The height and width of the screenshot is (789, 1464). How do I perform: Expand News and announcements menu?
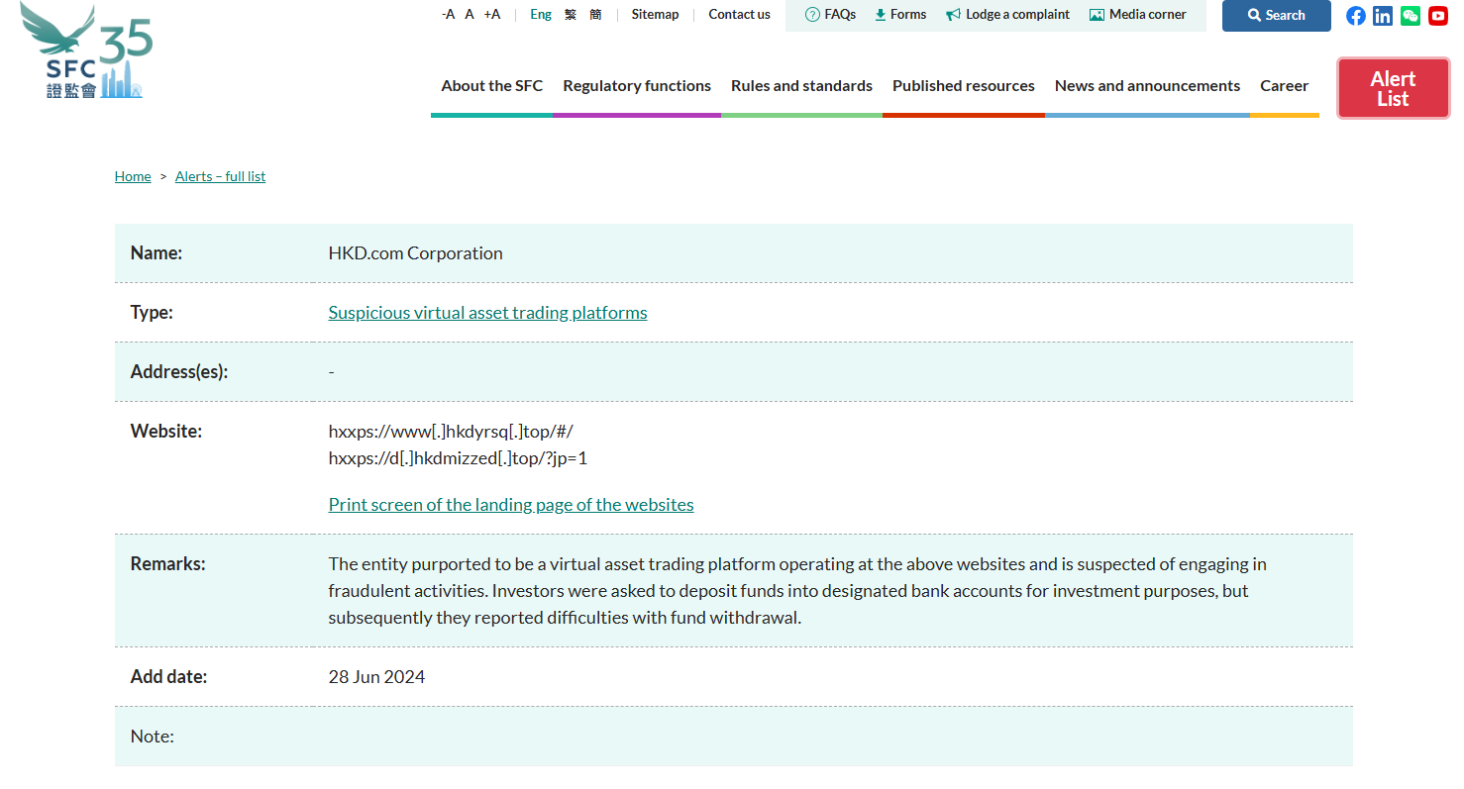(x=1147, y=86)
